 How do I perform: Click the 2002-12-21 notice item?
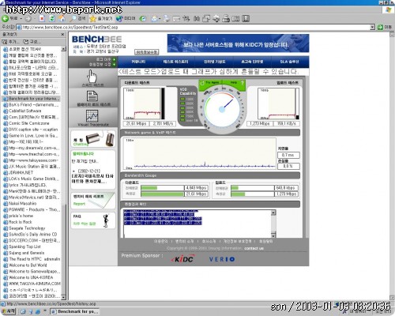[92, 176]
